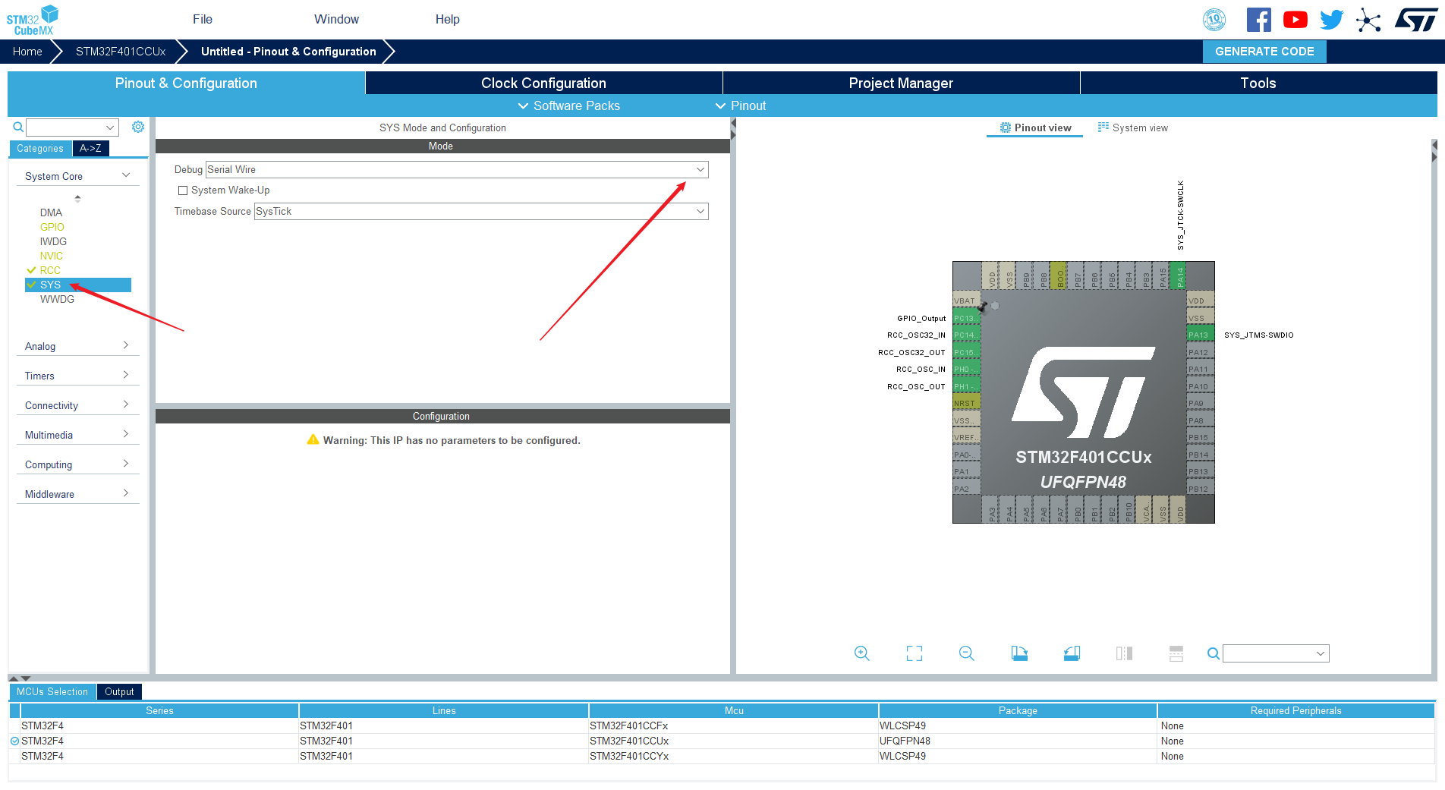Image resolution: width=1445 pixels, height=790 pixels.
Task: Switch to System view
Action: point(1133,127)
